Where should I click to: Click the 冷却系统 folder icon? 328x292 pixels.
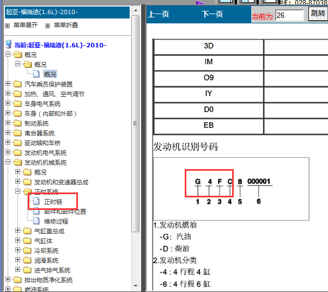[27, 251]
